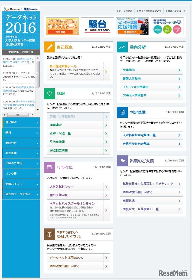Image resolution: width=192 pixels, height=280 pixels.
Task: Click the arrow beside 難関大学動向
Action: click(179, 79)
